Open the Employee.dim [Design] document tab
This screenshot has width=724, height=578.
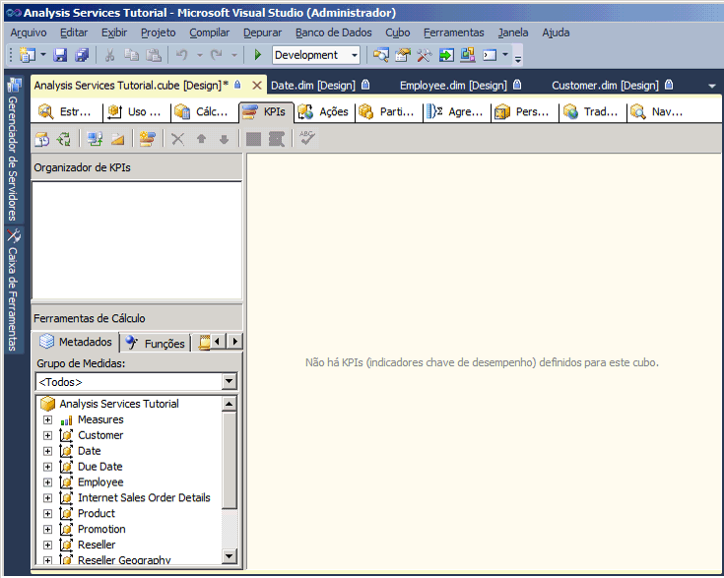click(x=453, y=86)
